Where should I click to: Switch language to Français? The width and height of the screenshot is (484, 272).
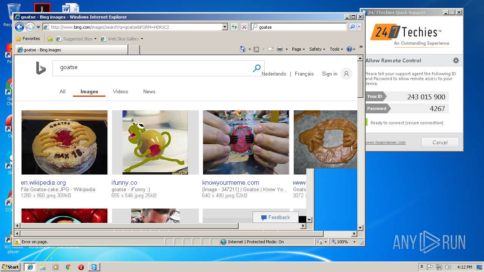pyautogui.click(x=304, y=74)
